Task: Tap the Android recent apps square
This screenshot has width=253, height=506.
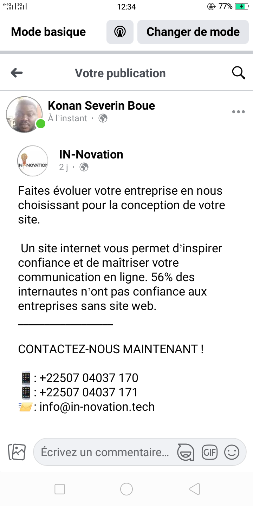Action: (x=60, y=489)
